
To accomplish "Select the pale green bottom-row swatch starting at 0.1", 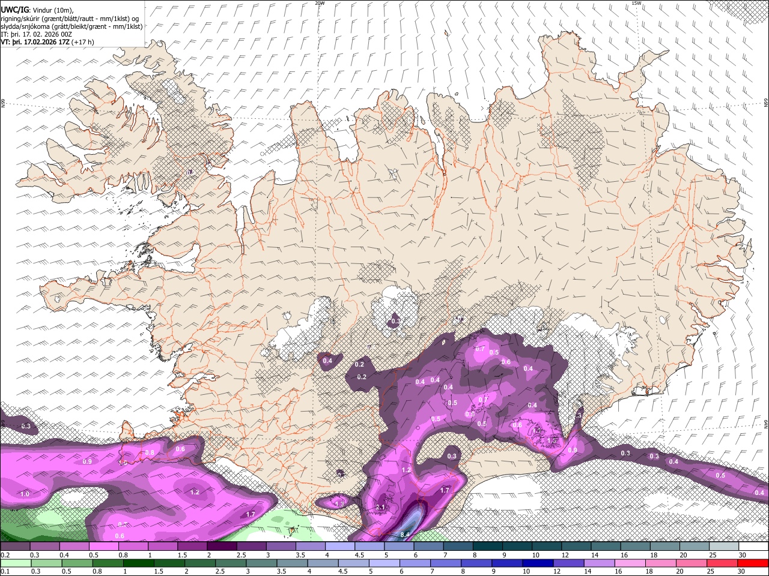I will tap(15, 563).
